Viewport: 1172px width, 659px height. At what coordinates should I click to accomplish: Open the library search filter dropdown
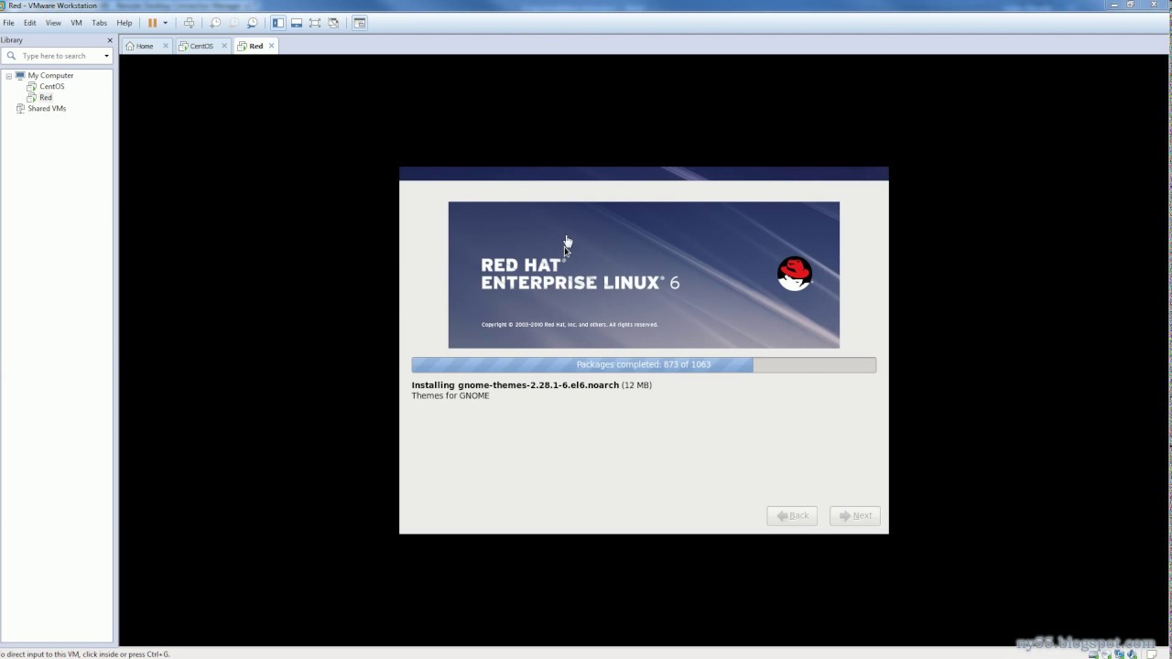click(106, 56)
